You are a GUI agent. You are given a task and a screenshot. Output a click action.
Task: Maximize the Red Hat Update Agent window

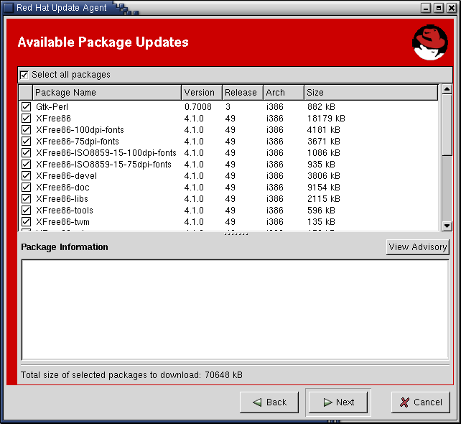click(x=439, y=8)
